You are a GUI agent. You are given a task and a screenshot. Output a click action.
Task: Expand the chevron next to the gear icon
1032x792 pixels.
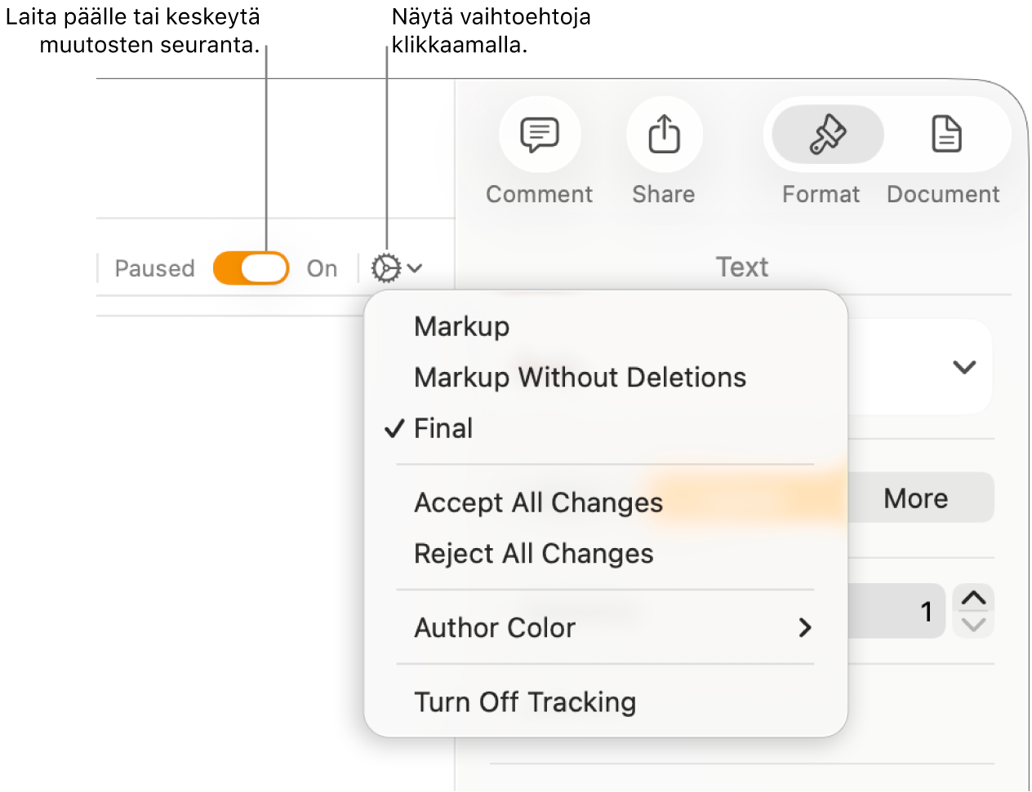click(415, 268)
